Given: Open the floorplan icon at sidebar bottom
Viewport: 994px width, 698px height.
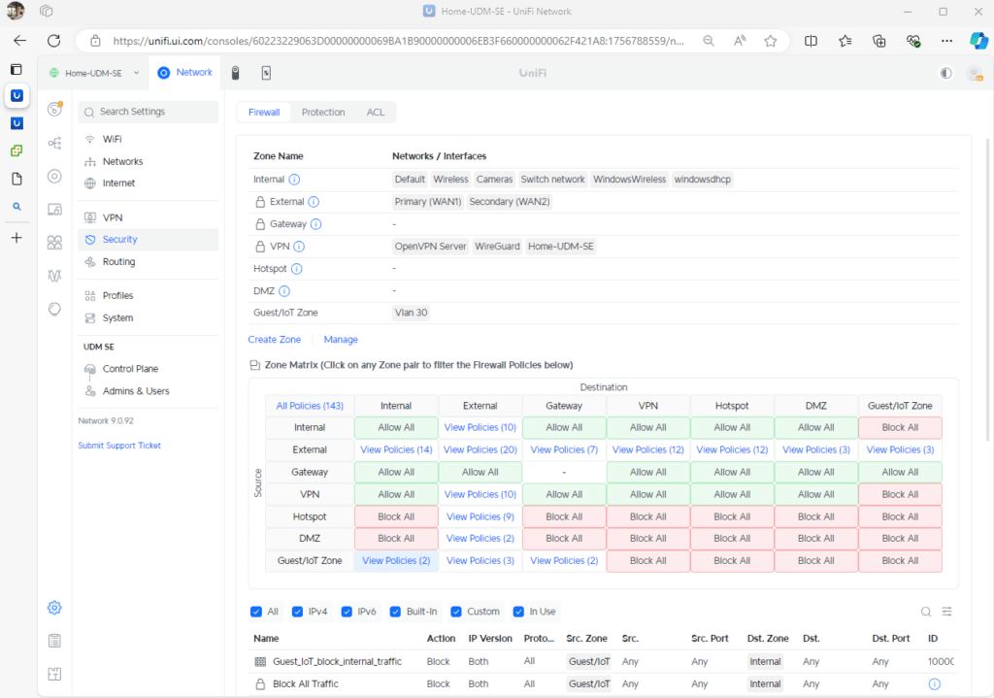Looking at the screenshot, I should [55, 674].
